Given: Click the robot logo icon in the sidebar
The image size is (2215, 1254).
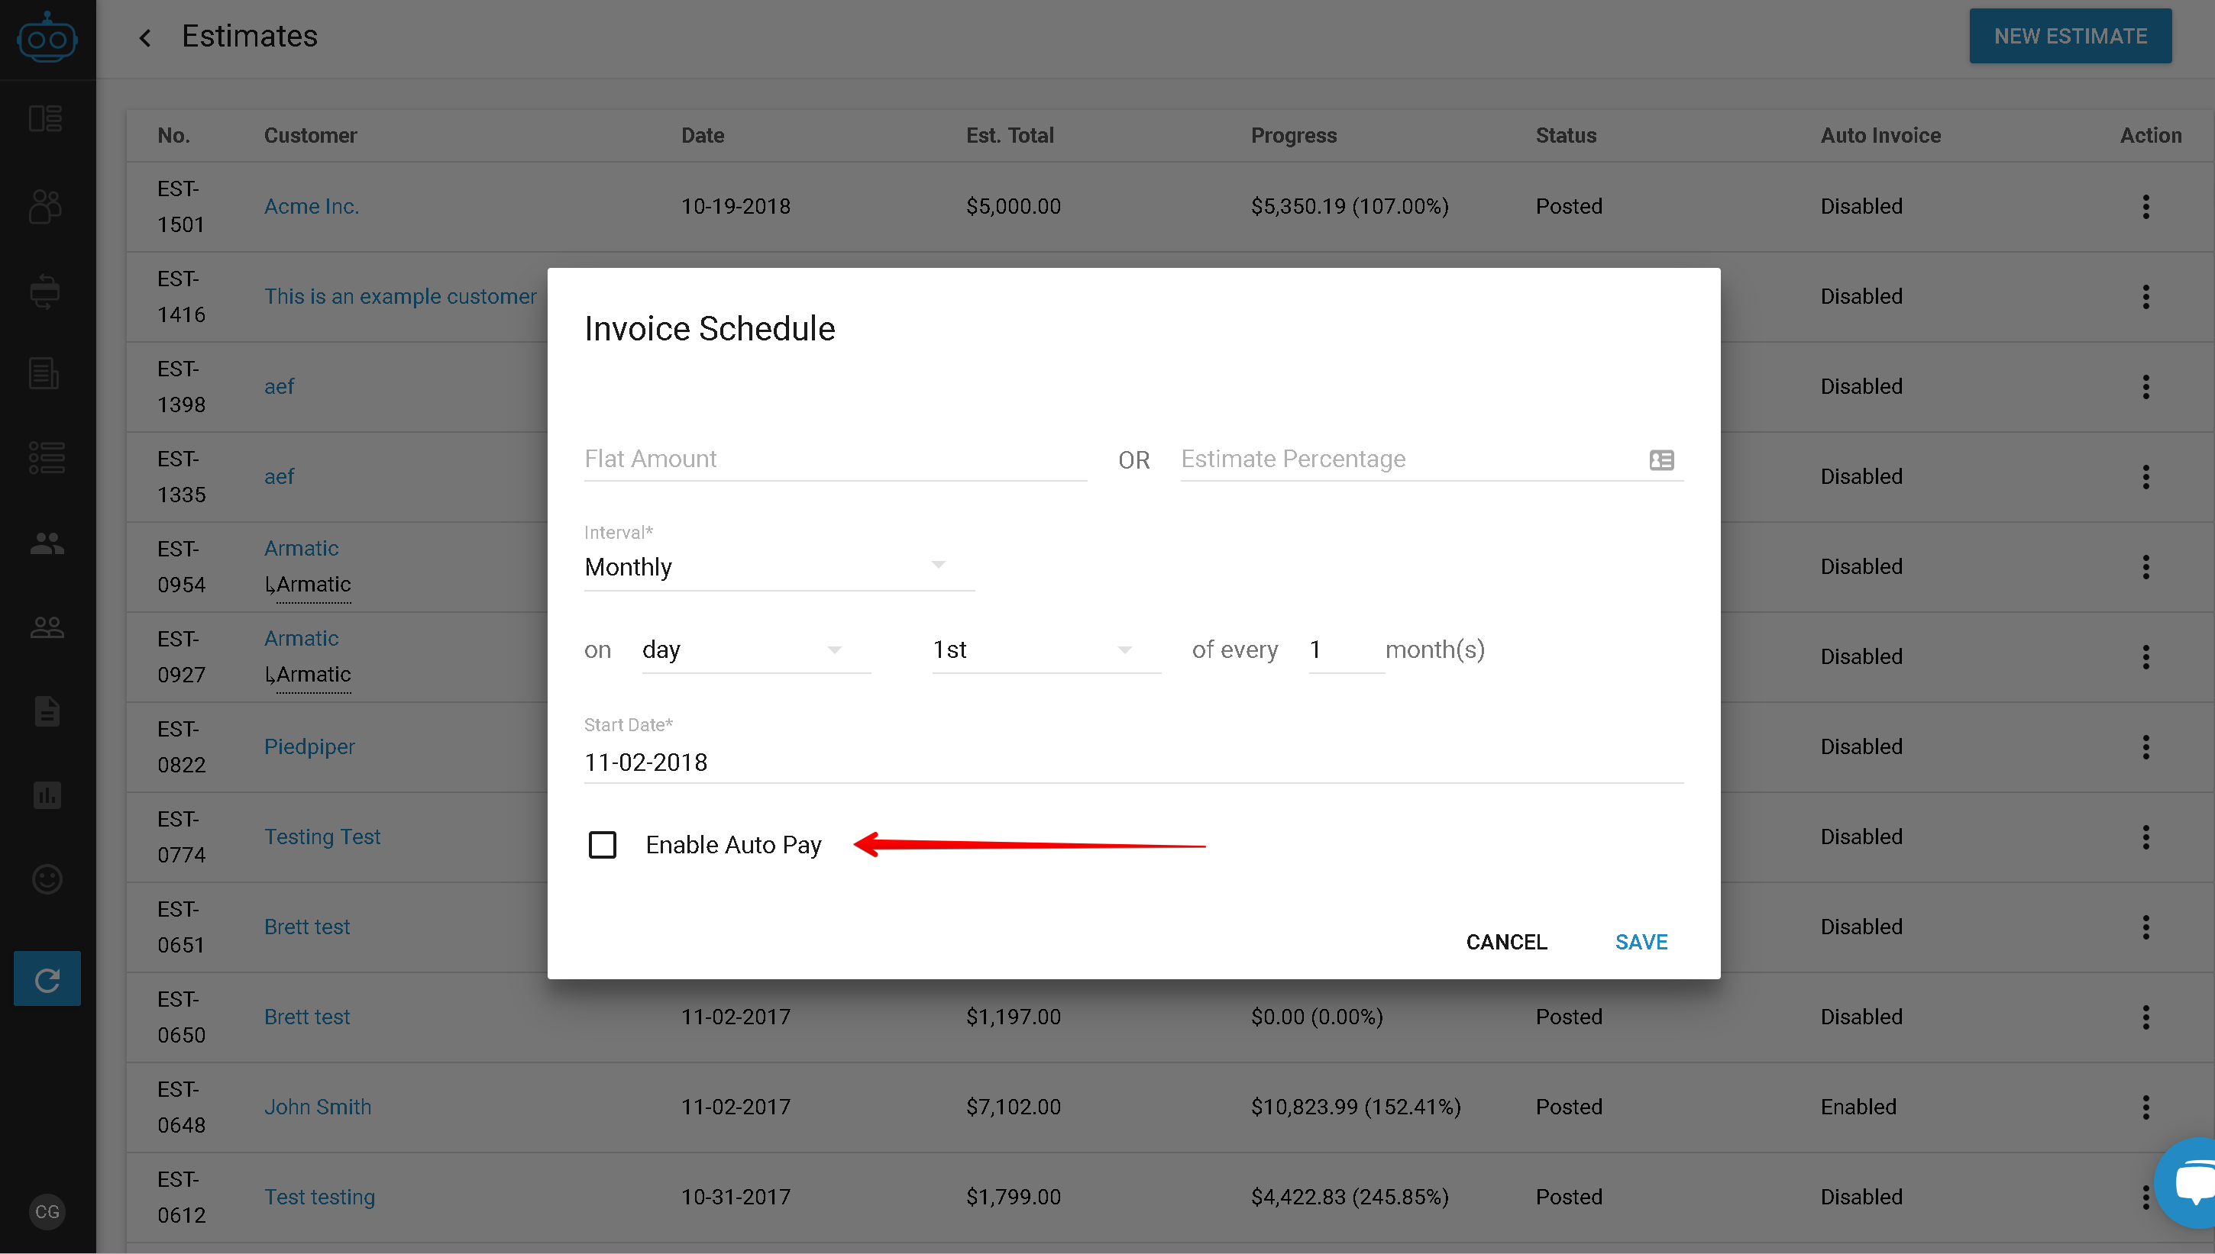Looking at the screenshot, I should tap(47, 38).
